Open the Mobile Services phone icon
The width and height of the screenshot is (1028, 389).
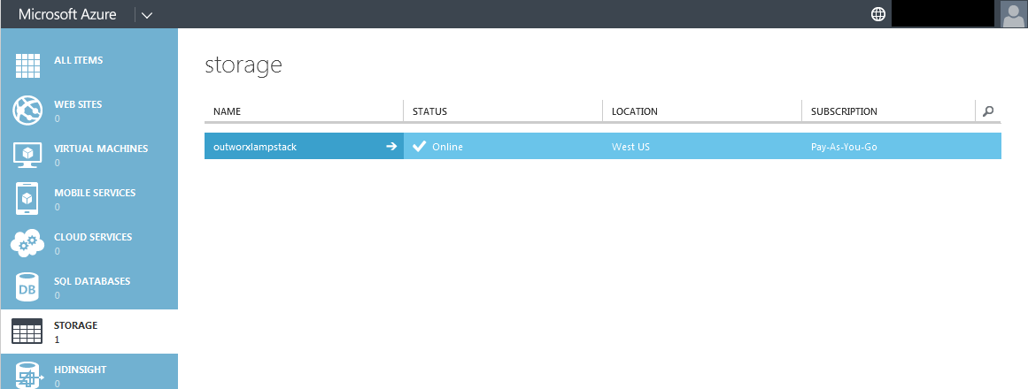pos(27,199)
